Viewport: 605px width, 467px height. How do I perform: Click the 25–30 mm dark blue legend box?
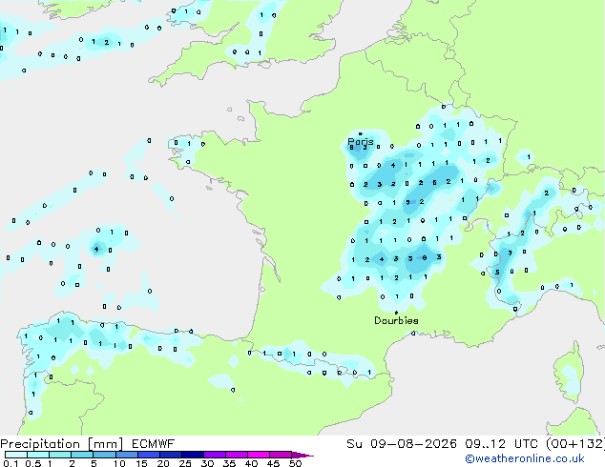tap(192, 455)
